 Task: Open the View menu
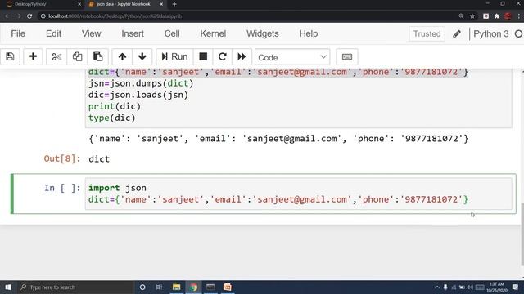point(91,33)
